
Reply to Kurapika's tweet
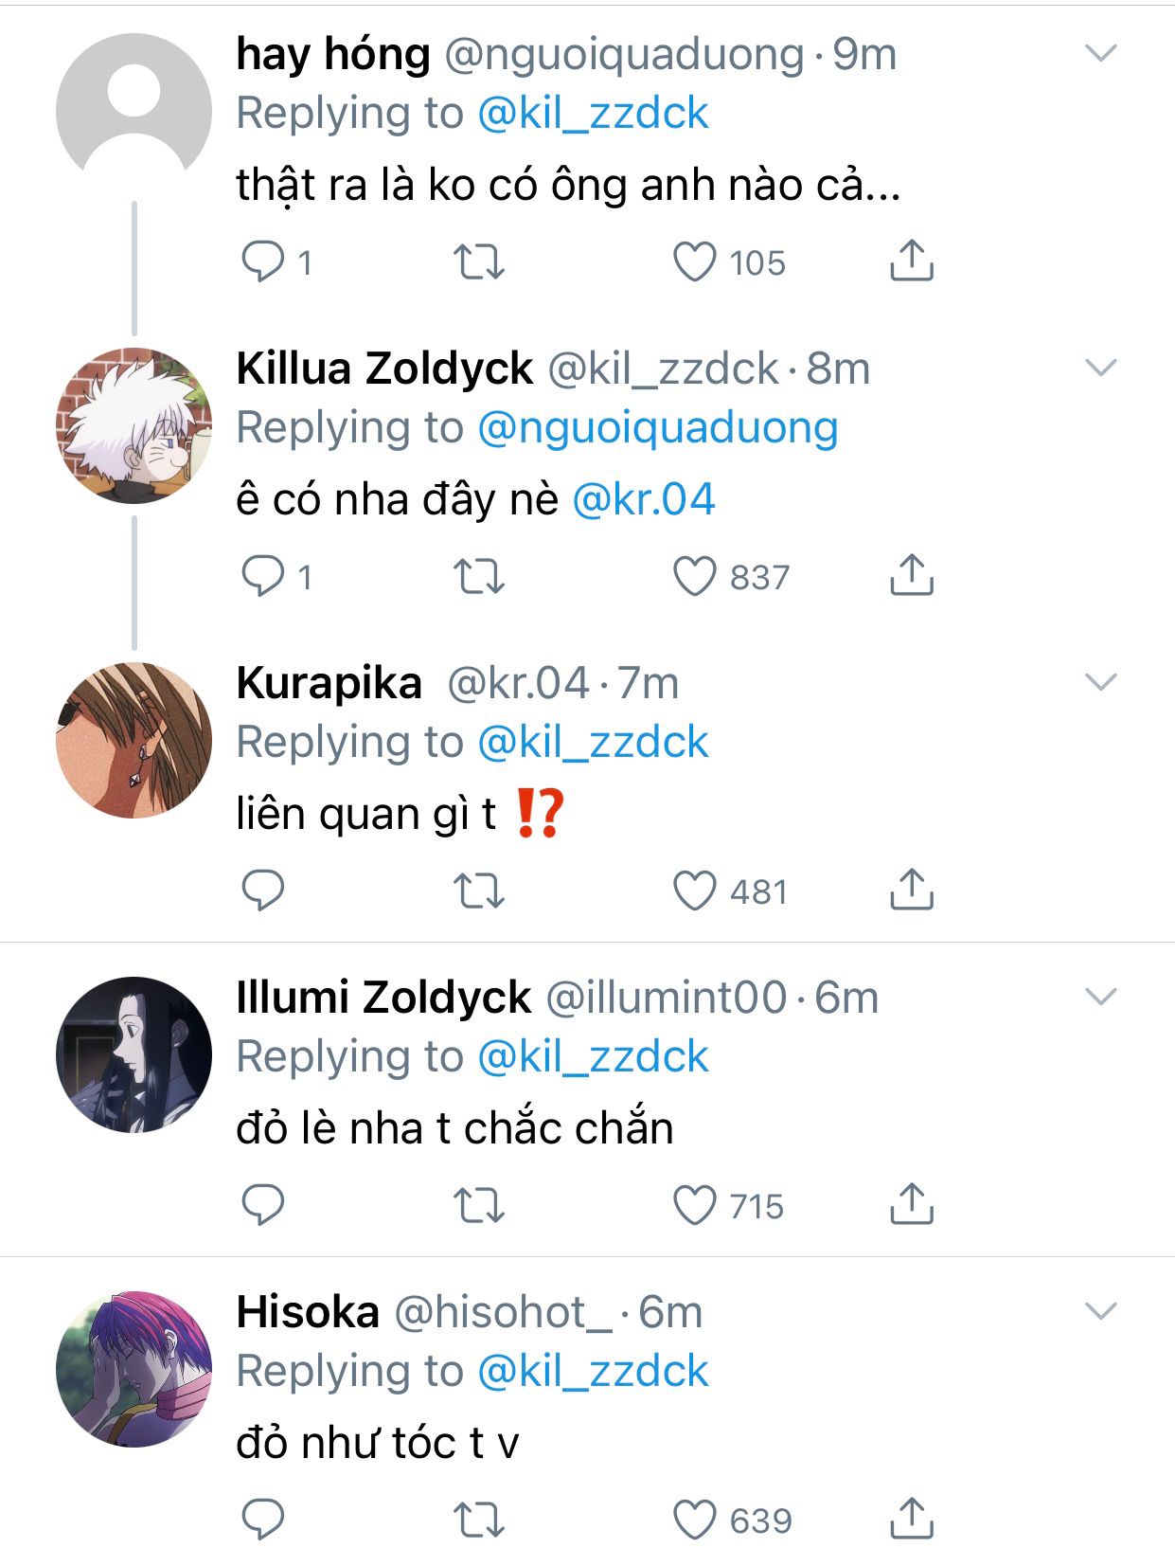[x=262, y=891]
